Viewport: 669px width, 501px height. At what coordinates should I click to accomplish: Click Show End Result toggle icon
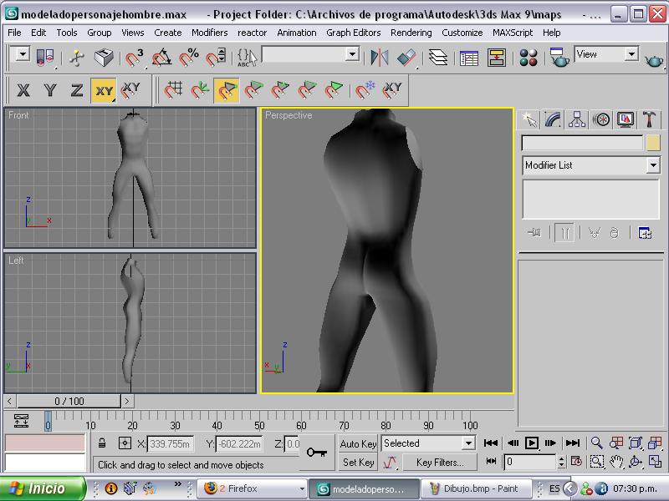click(x=564, y=233)
